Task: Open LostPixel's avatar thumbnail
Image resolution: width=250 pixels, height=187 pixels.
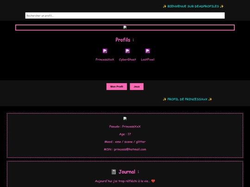Action: pos(148,51)
